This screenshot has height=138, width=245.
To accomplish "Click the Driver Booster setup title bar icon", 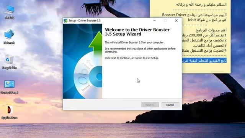I will [x=65, y=21].
